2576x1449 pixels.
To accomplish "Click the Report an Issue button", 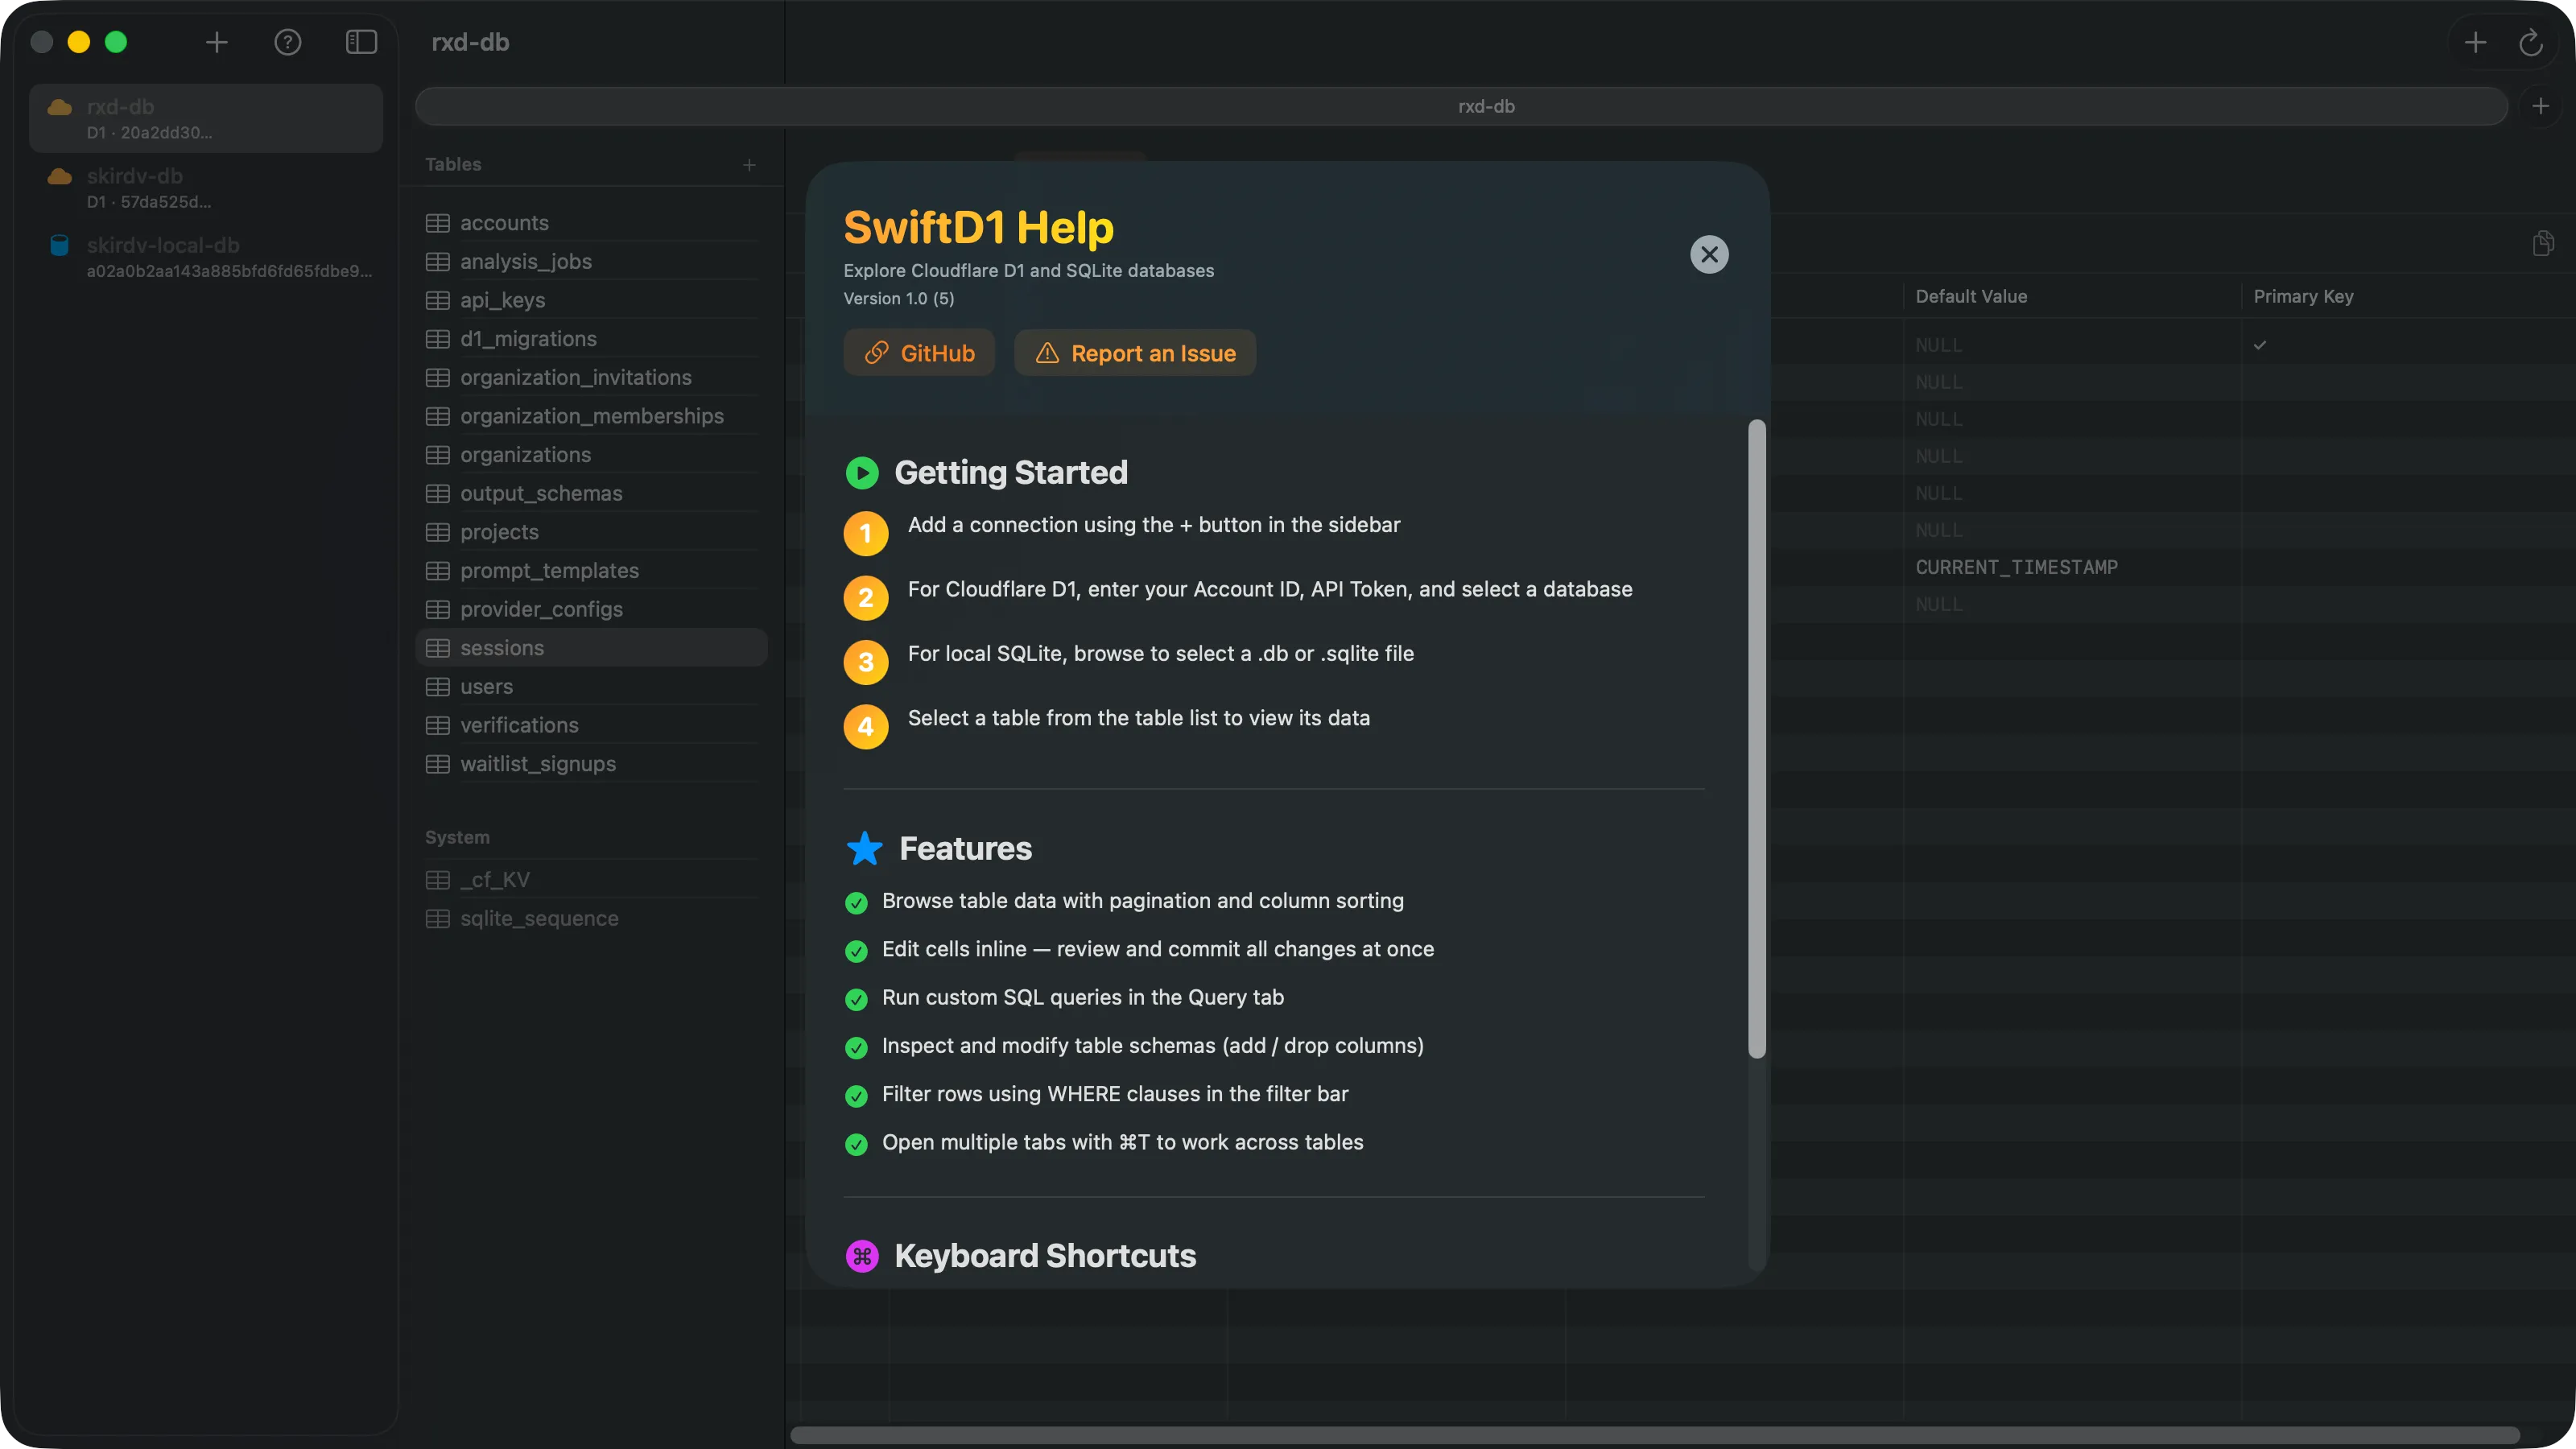I will click(1135, 353).
